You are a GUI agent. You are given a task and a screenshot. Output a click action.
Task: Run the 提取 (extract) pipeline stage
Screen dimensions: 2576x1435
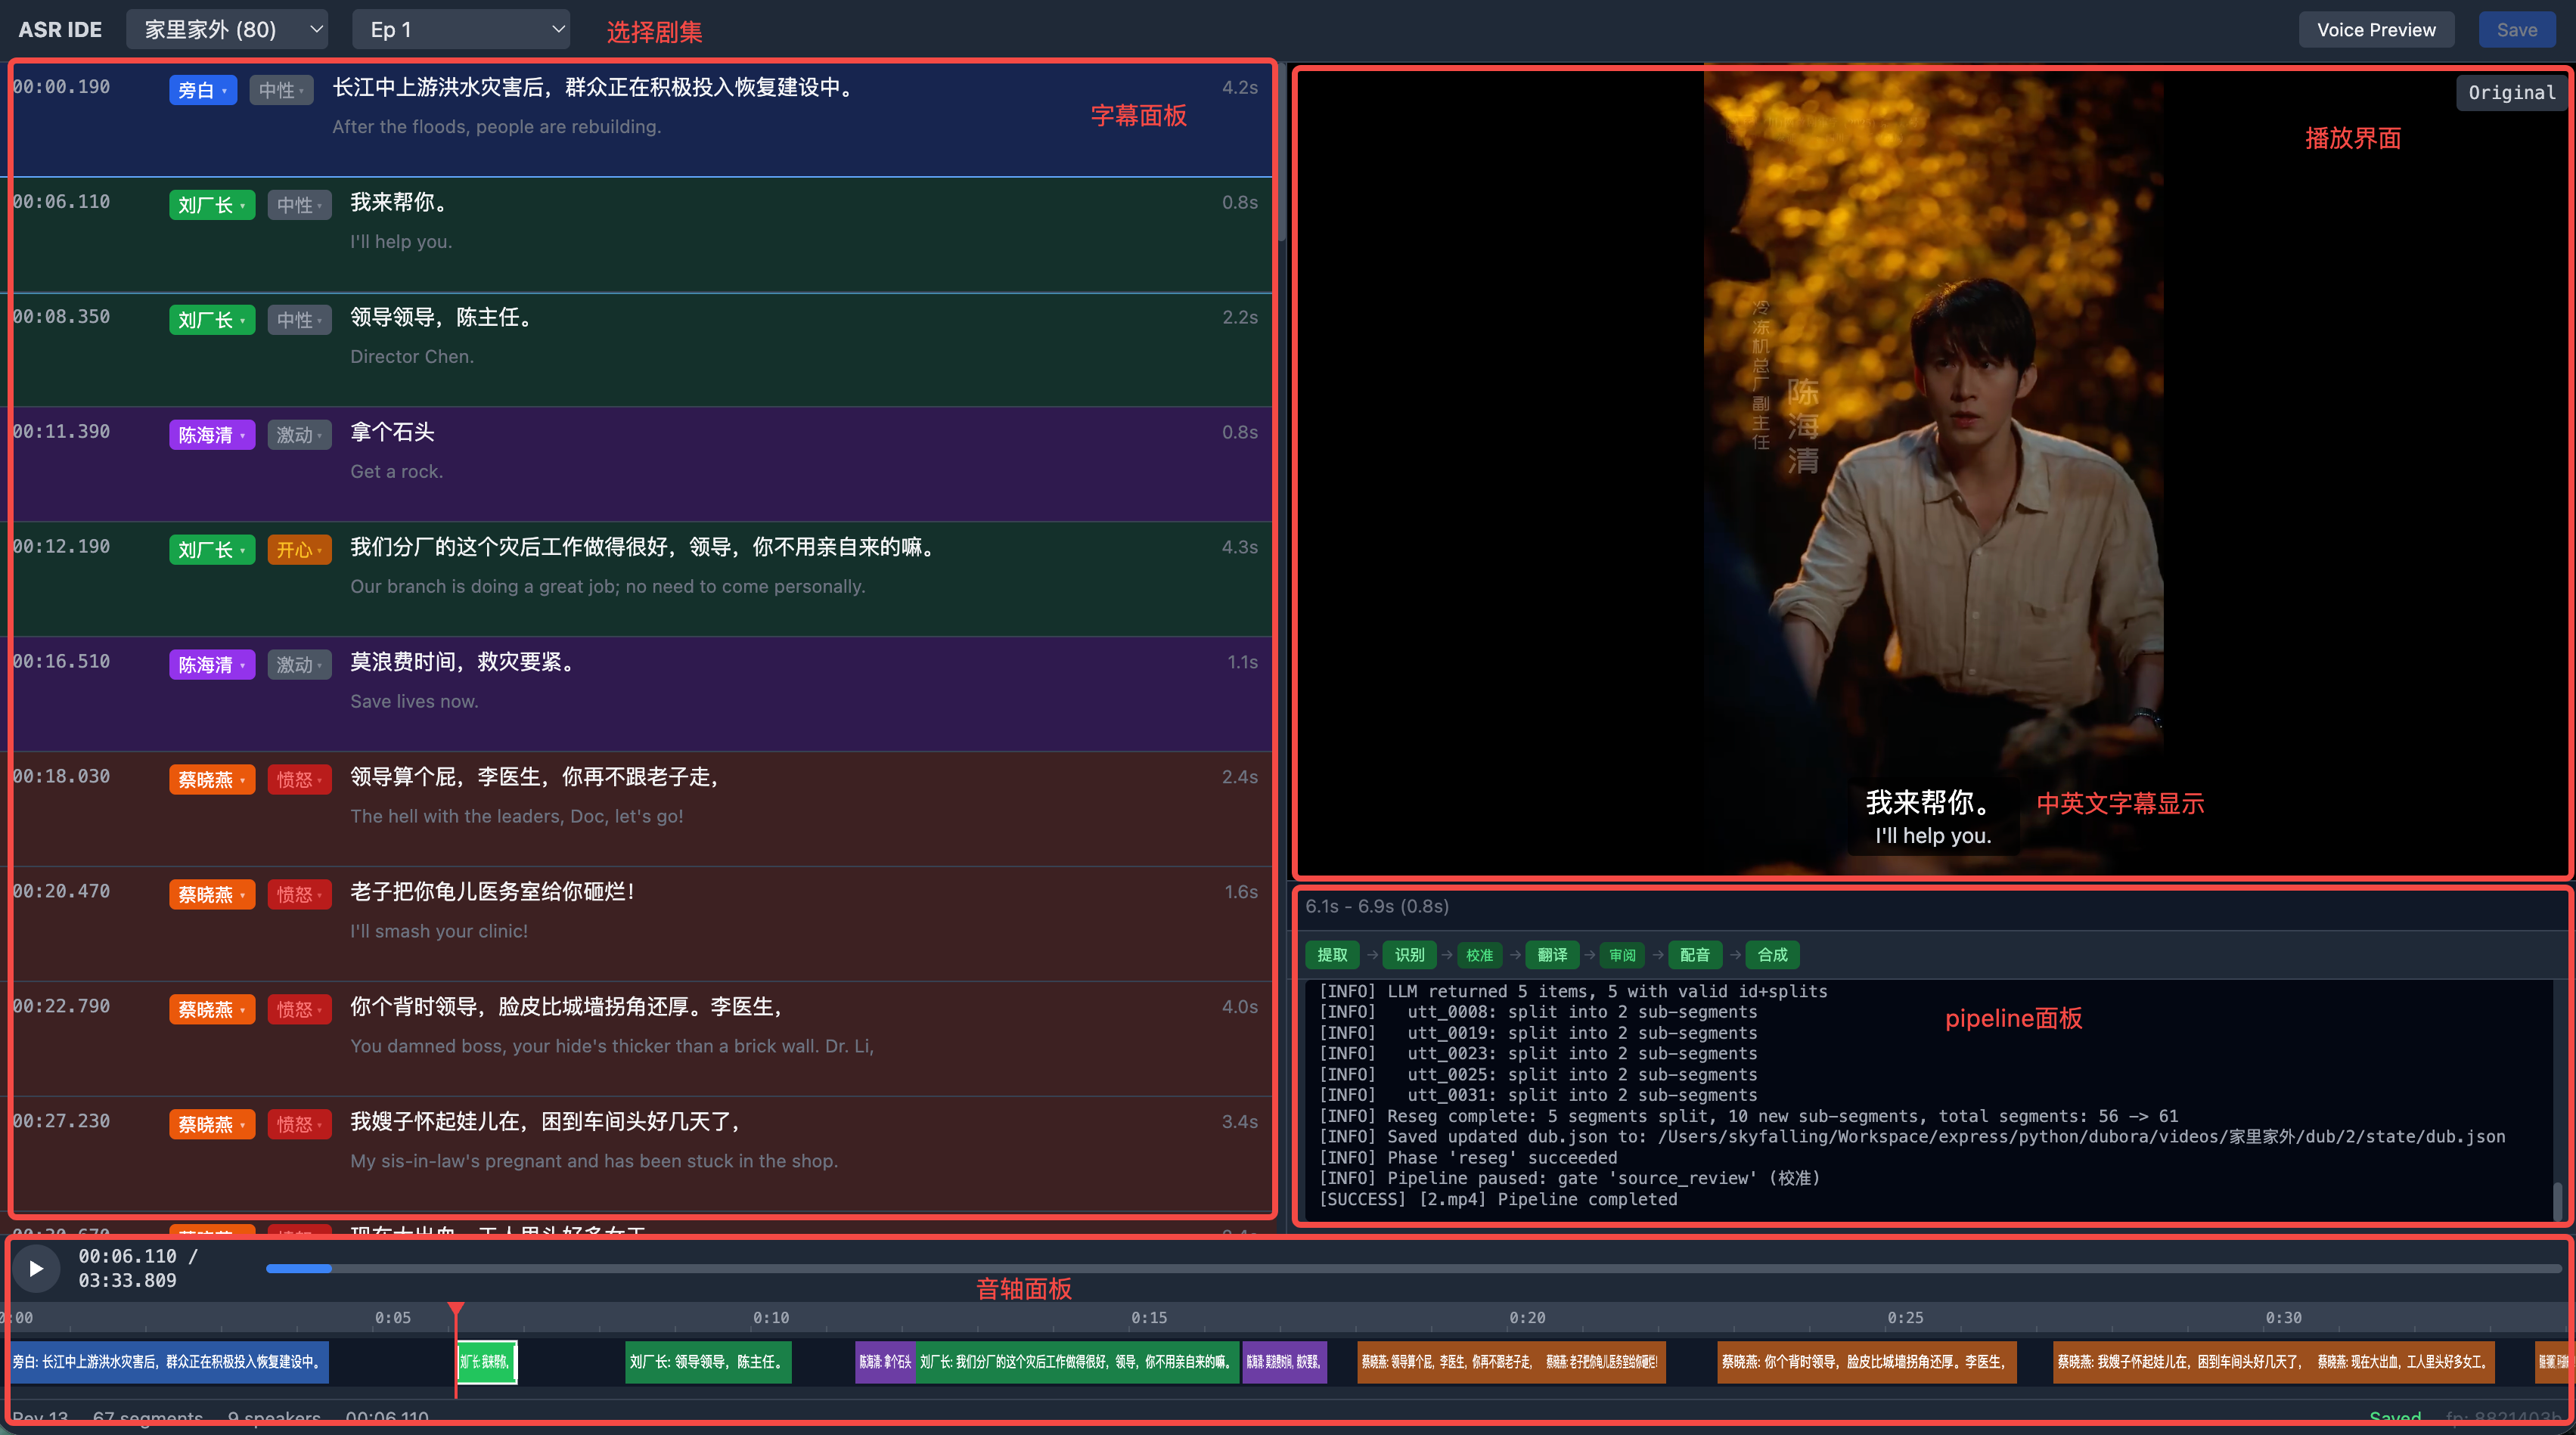[x=1332, y=955]
